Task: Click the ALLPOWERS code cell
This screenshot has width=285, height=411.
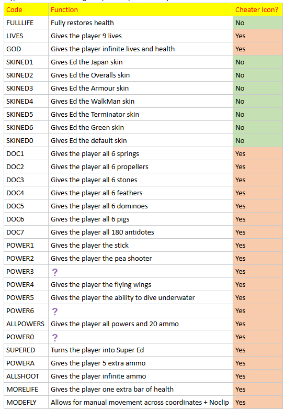Action: point(26,324)
